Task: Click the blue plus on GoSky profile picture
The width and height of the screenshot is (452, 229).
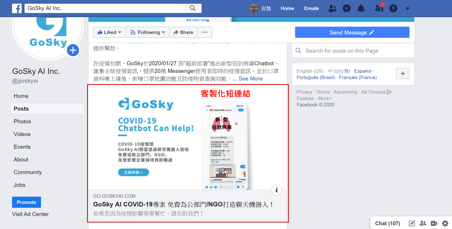Action: click(x=73, y=50)
